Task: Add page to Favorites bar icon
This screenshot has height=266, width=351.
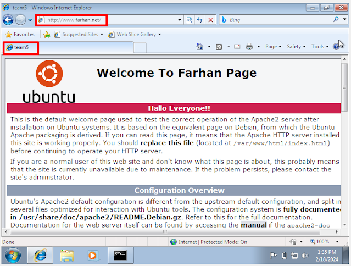Action: point(47,35)
